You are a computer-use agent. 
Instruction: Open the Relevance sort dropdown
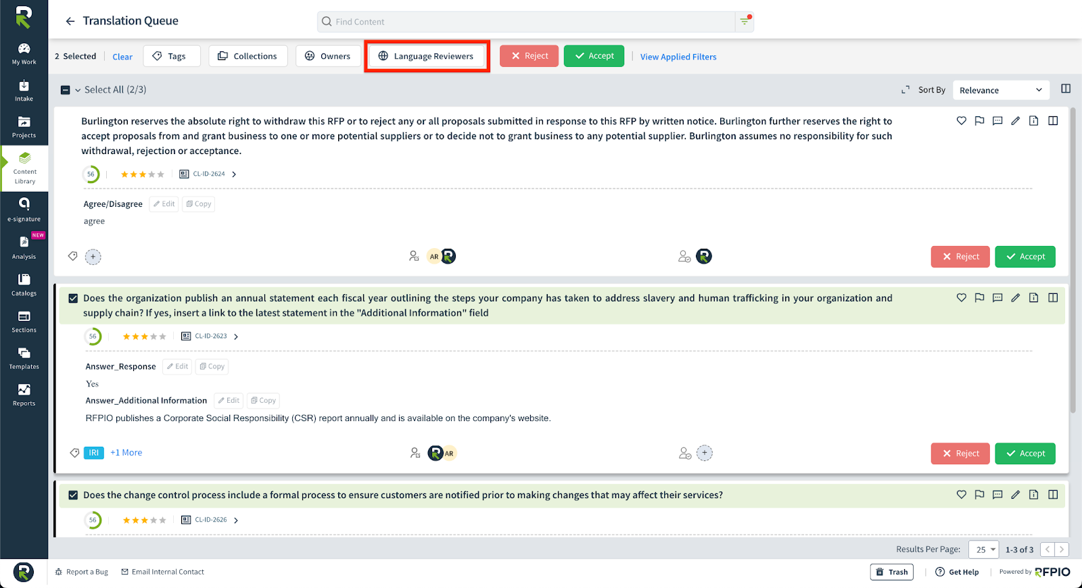pyautogui.click(x=1001, y=90)
